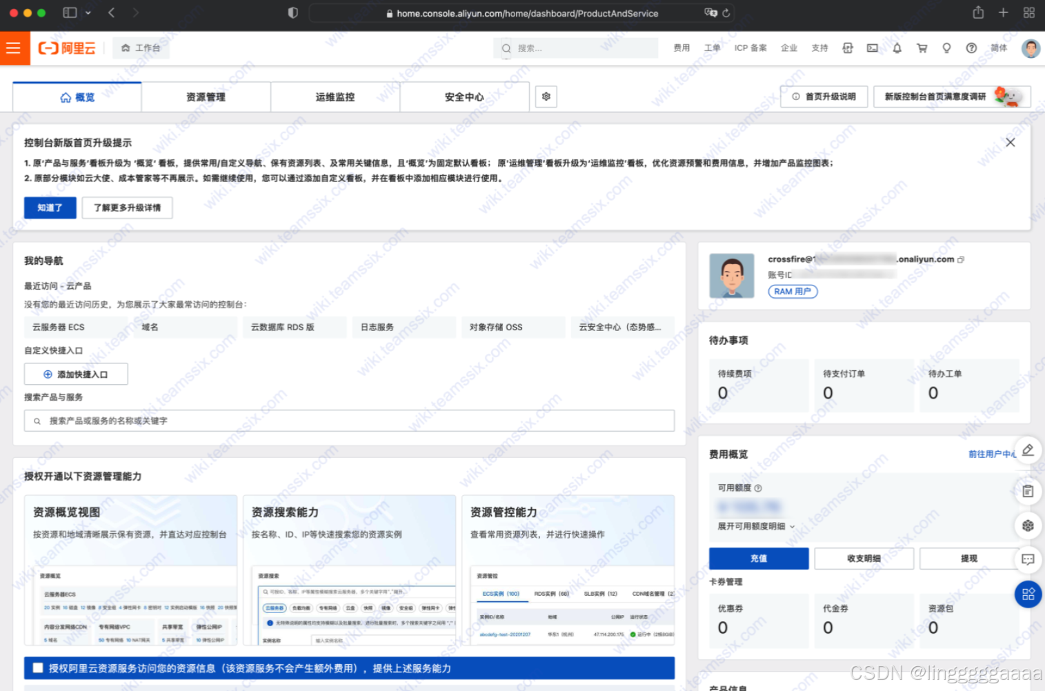Open the 企业 menu
Image resolution: width=1045 pixels, height=691 pixels.
(789, 48)
